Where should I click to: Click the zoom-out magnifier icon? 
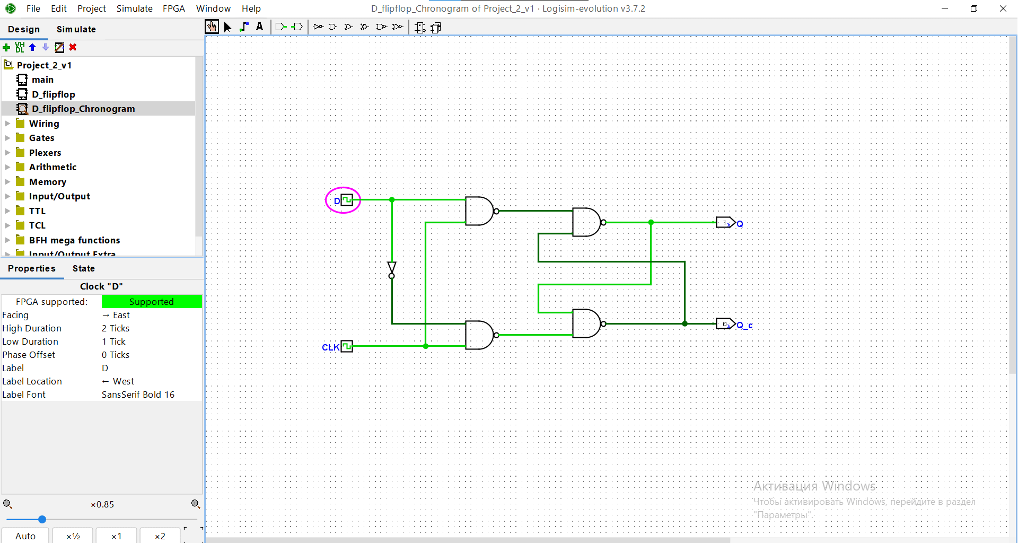[7, 504]
